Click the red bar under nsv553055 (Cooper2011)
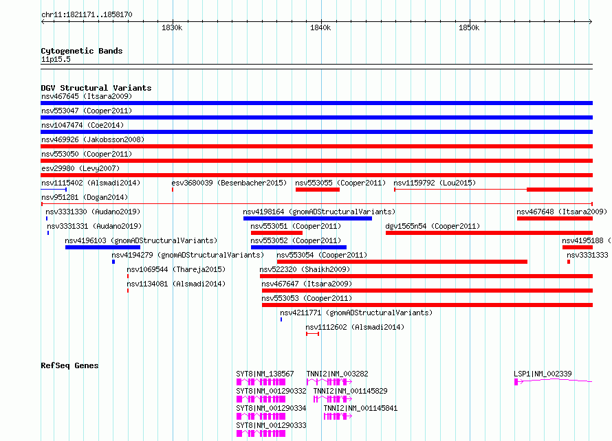This screenshot has width=612, height=441. click(x=318, y=190)
